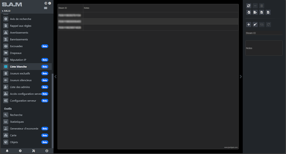Click the wrench and screwdriver tools icon
Screen dimensions: 286x154
[x=33, y=151]
